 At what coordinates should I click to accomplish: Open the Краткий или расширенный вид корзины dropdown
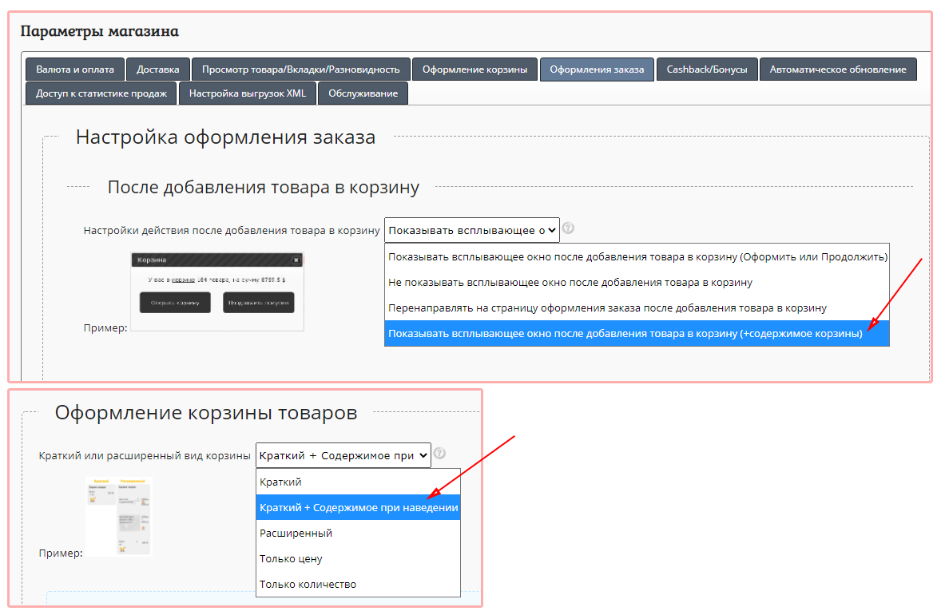coord(343,455)
